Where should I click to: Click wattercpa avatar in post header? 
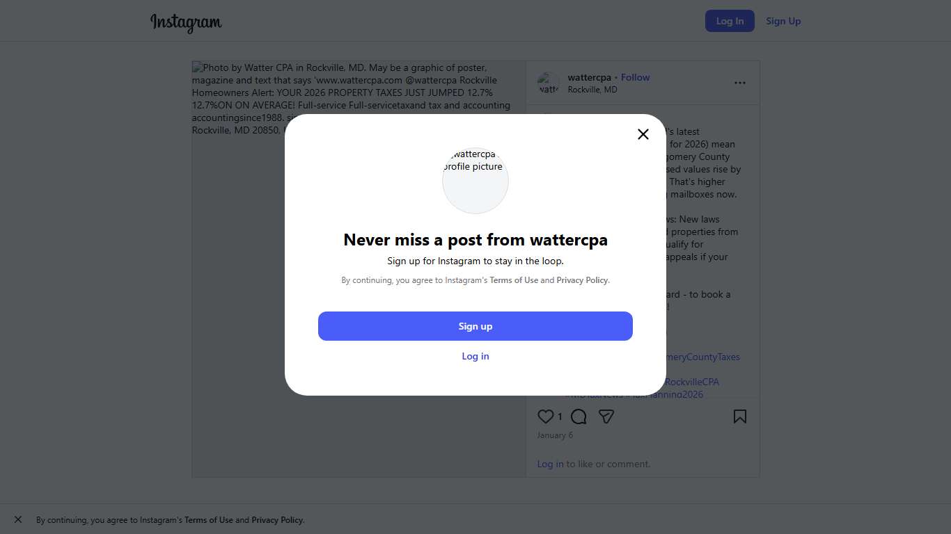(x=549, y=83)
